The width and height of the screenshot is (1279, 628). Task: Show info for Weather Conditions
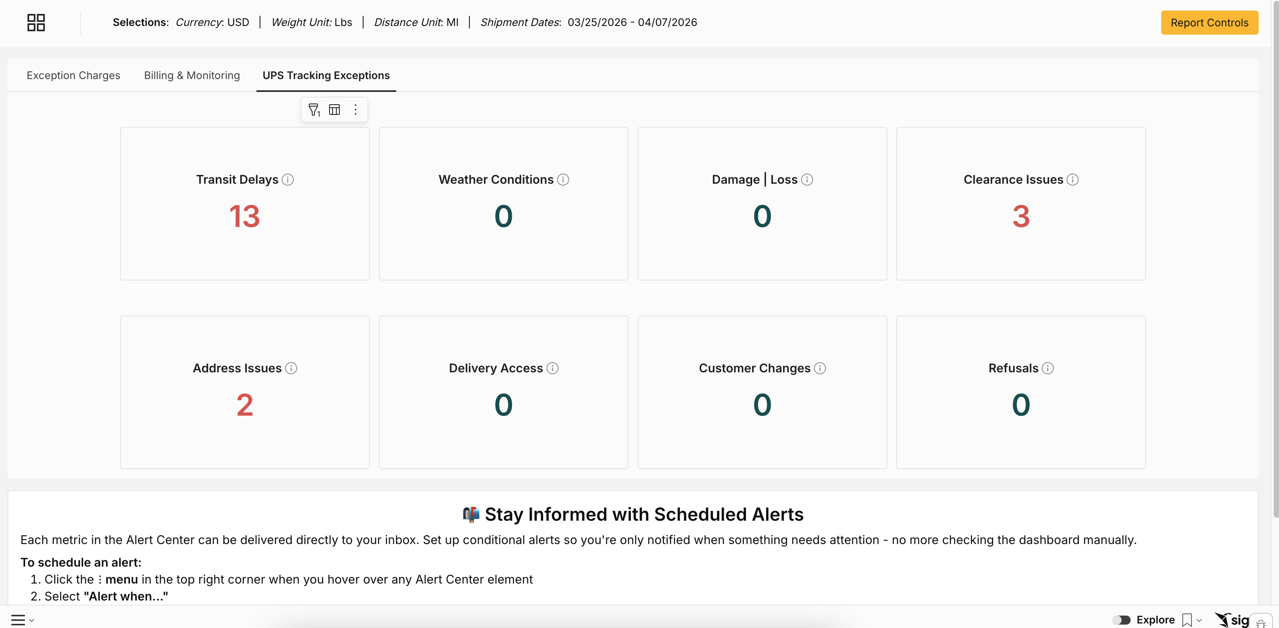point(563,180)
